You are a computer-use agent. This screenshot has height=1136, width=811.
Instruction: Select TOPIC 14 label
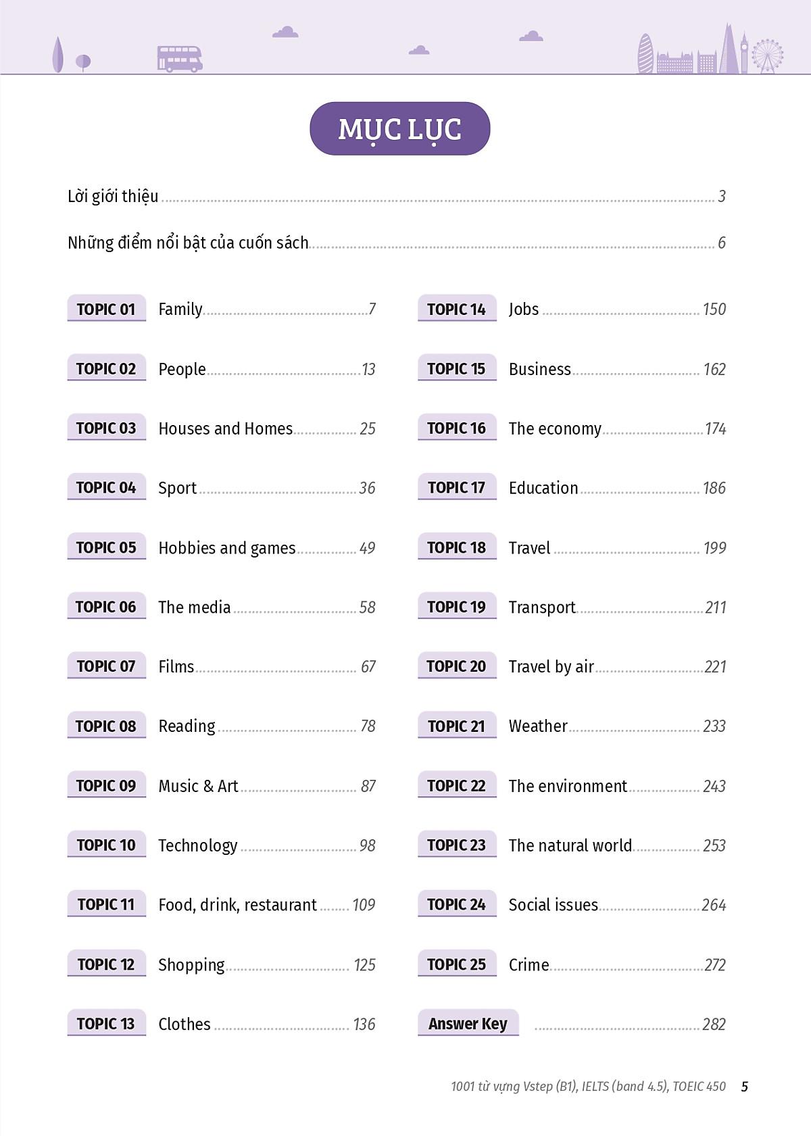[x=457, y=309]
